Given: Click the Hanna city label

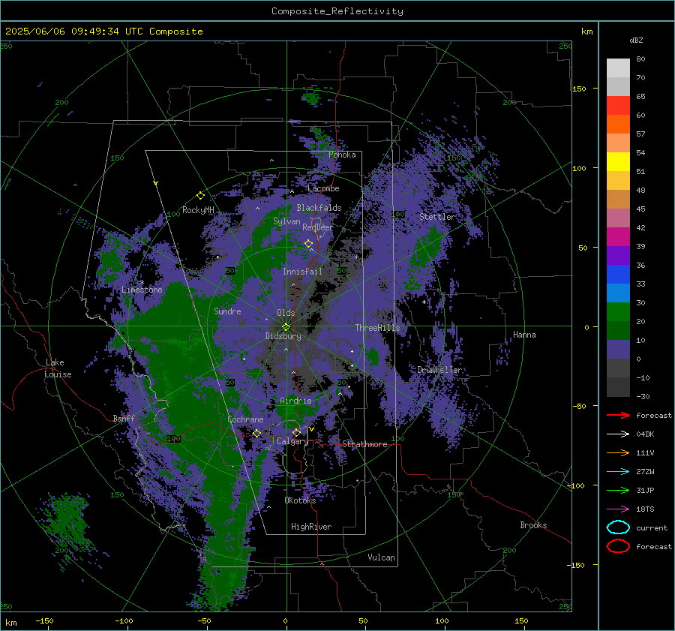Looking at the screenshot, I should coord(524,335).
